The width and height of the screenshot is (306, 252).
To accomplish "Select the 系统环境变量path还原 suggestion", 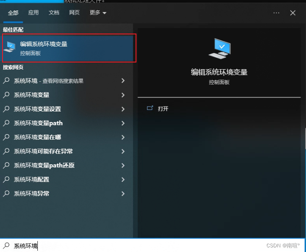I will click(66, 165).
